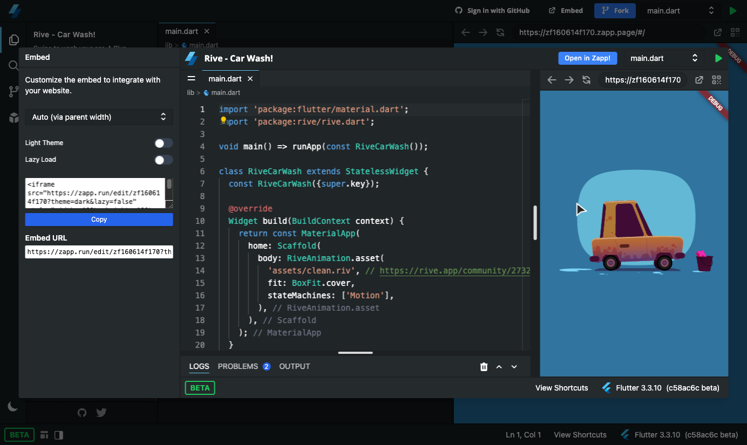Viewport: 747px width, 445px height.
Task: Click Flutter 3.3.10 version in embed footer
Action: tap(661, 388)
